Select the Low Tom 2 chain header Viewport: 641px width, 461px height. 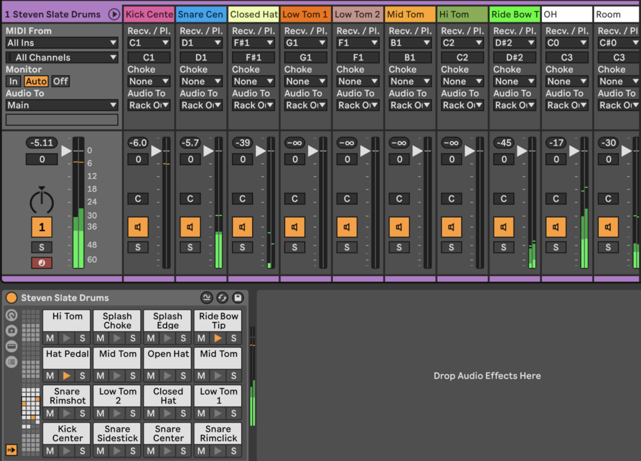tap(358, 14)
